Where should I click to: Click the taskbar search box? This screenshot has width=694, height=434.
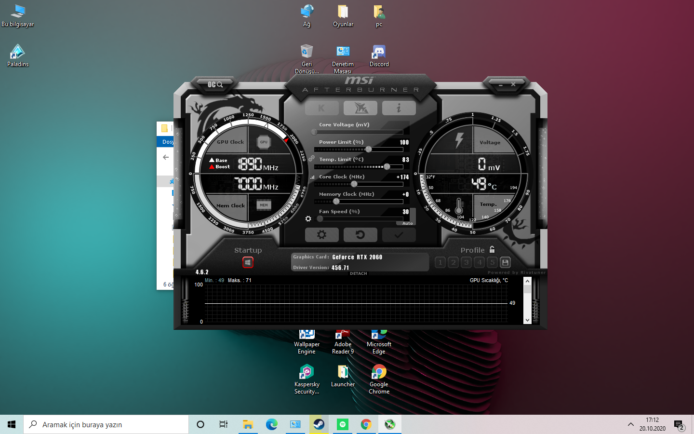(106, 424)
